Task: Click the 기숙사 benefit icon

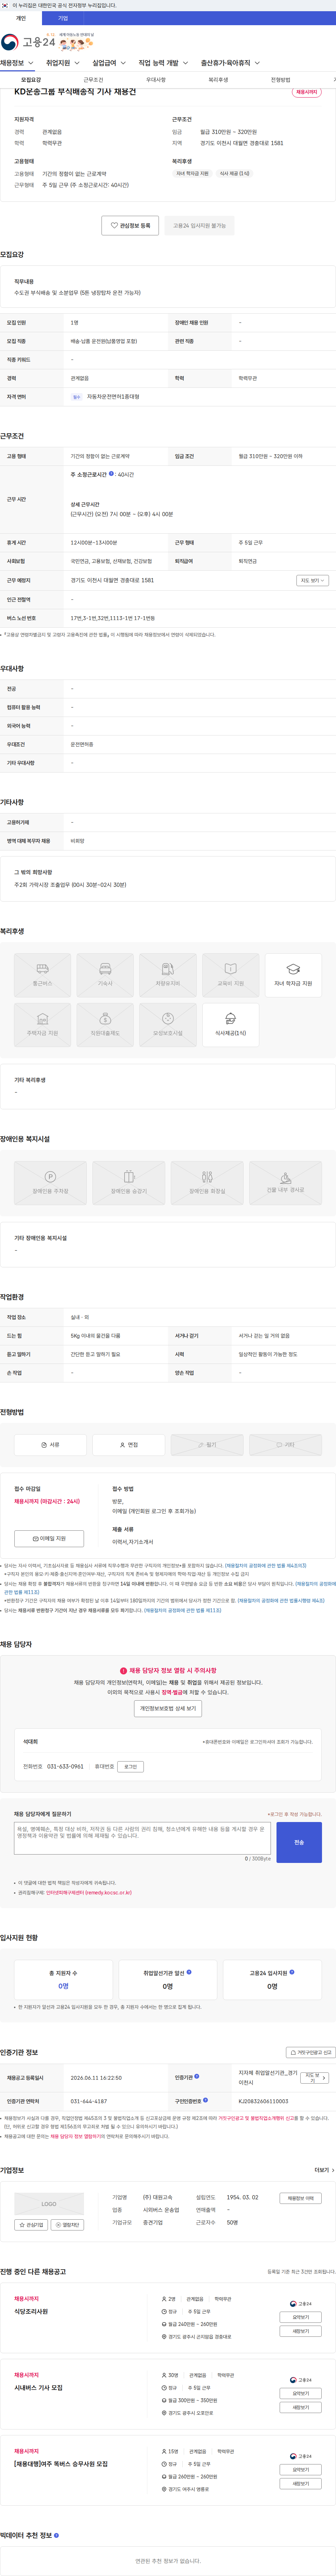Action: pos(105,975)
